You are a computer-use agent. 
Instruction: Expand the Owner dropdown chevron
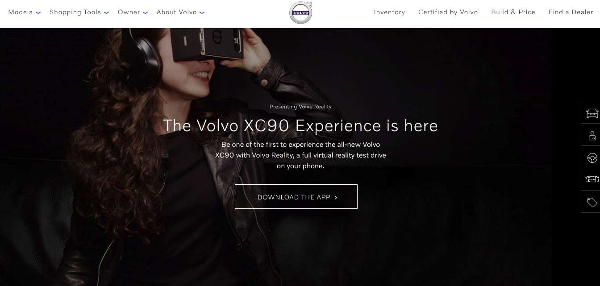145,13
